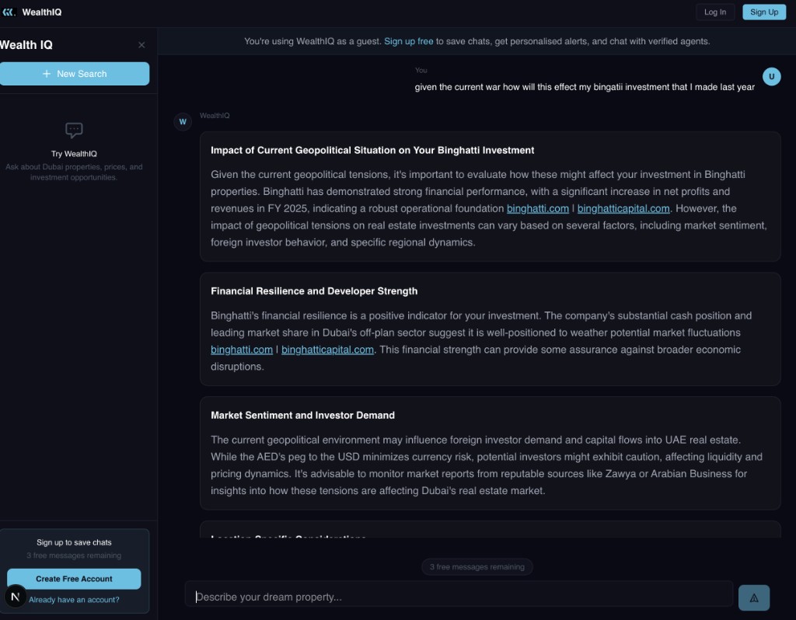Click Already have an account? link
The image size is (796, 620).
[x=75, y=599]
